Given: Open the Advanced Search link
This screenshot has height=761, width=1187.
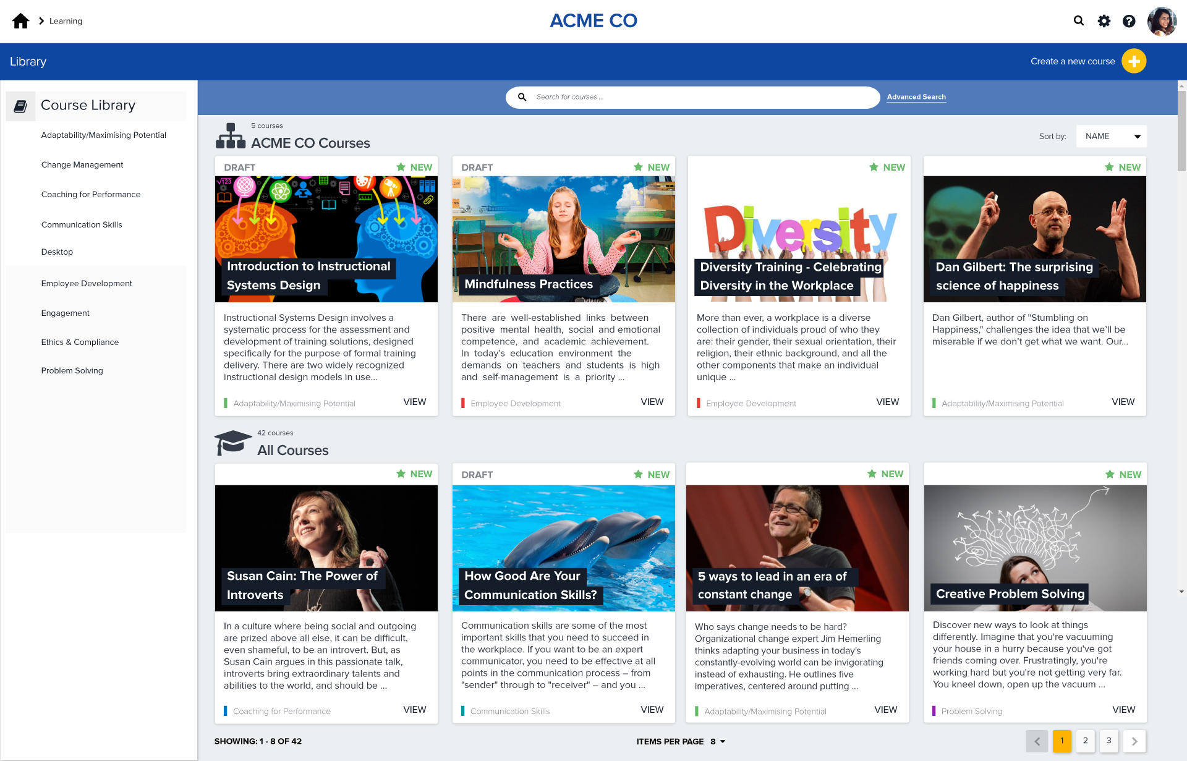Looking at the screenshot, I should click(x=916, y=97).
